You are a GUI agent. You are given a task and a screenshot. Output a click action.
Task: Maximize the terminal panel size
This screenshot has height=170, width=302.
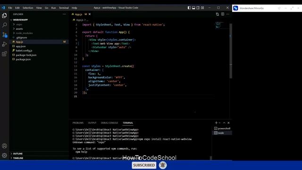point(224,123)
